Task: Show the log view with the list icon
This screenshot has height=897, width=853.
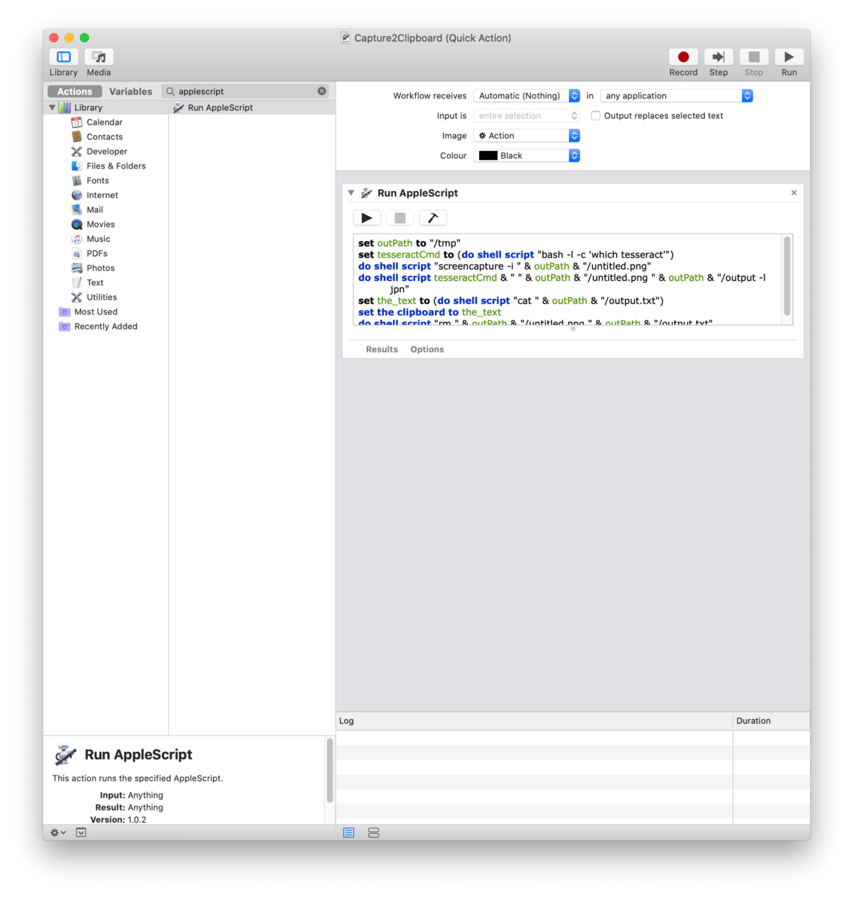Action: [x=349, y=832]
